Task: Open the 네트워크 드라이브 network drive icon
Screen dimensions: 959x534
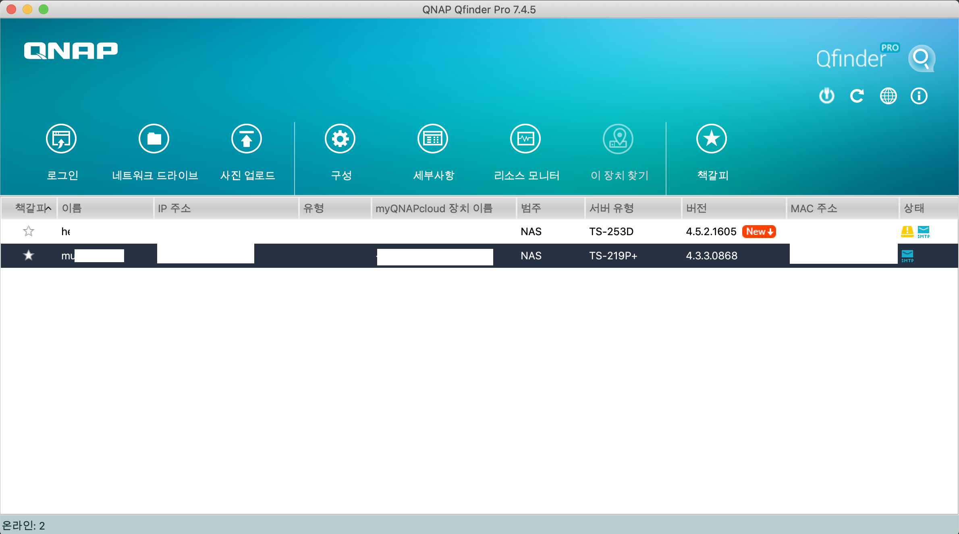Action: point(154,139)
